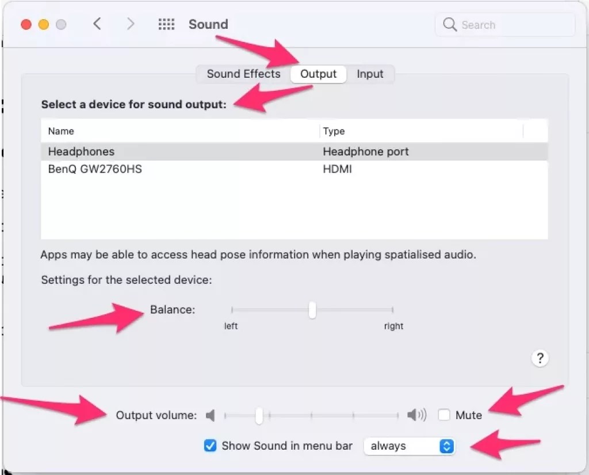589x475 pixels.
Task: Click the Output volume slider handle
Action: (258, 415)
